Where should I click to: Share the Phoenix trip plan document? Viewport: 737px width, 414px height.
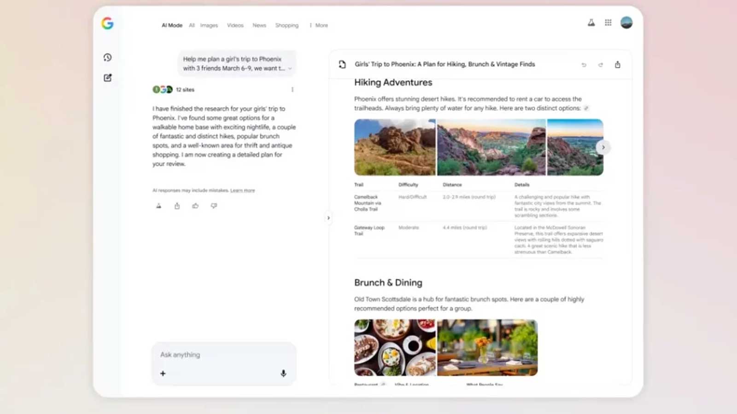point(617,64)
